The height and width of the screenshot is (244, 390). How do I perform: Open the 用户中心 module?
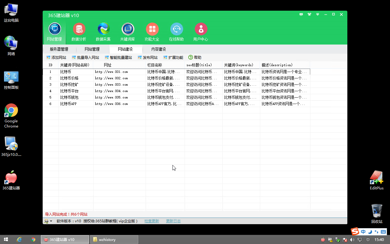201,32
